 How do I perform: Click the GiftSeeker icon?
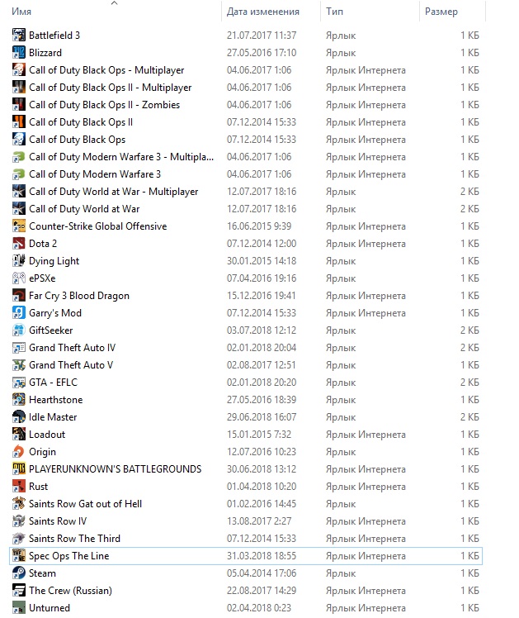(18, 330)
